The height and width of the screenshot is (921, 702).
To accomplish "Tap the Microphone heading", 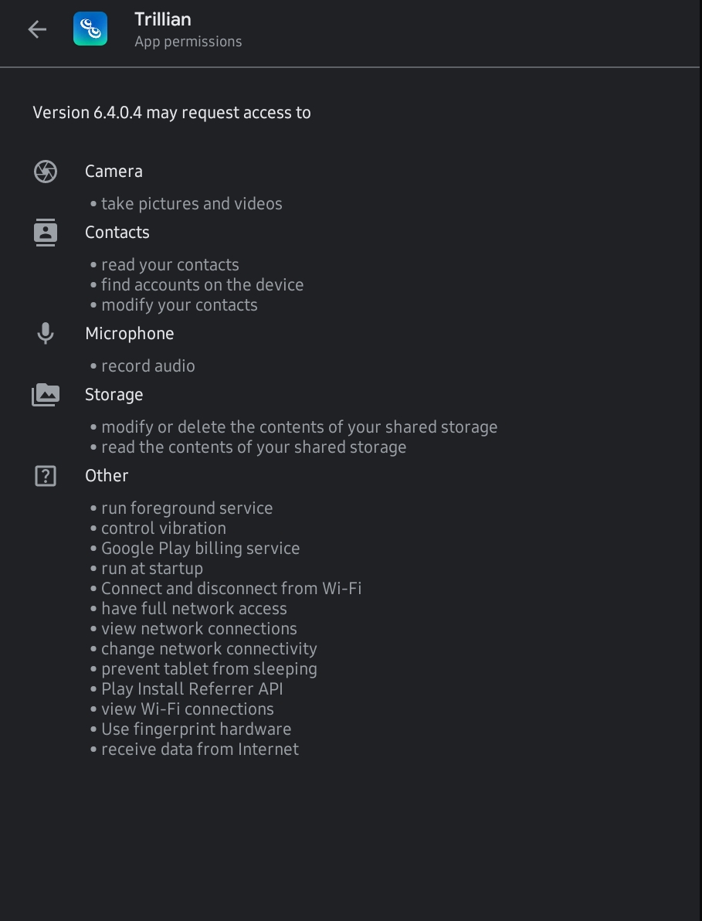I will (x=130, y=334).
